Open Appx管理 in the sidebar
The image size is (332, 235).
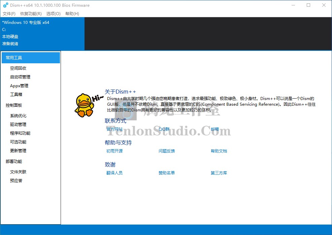point(19,86)
